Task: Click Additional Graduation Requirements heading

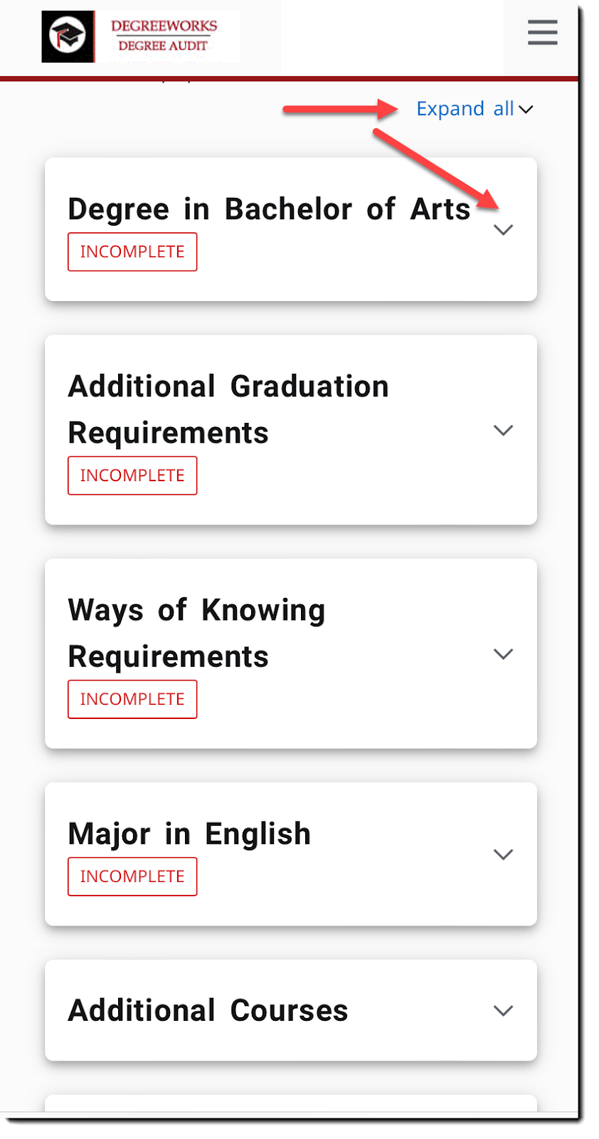Action: coord(228,409)
